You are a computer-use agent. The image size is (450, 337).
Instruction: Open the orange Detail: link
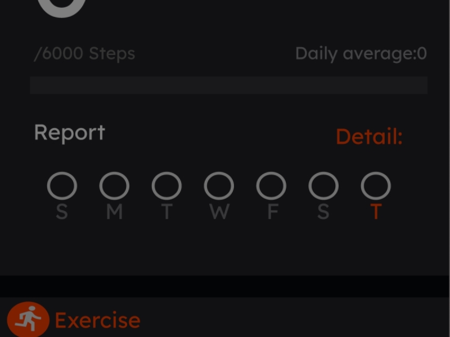tap(369, 136)
